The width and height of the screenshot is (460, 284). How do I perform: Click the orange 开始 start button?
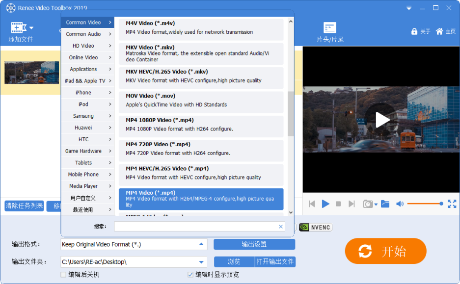[385, 251]
